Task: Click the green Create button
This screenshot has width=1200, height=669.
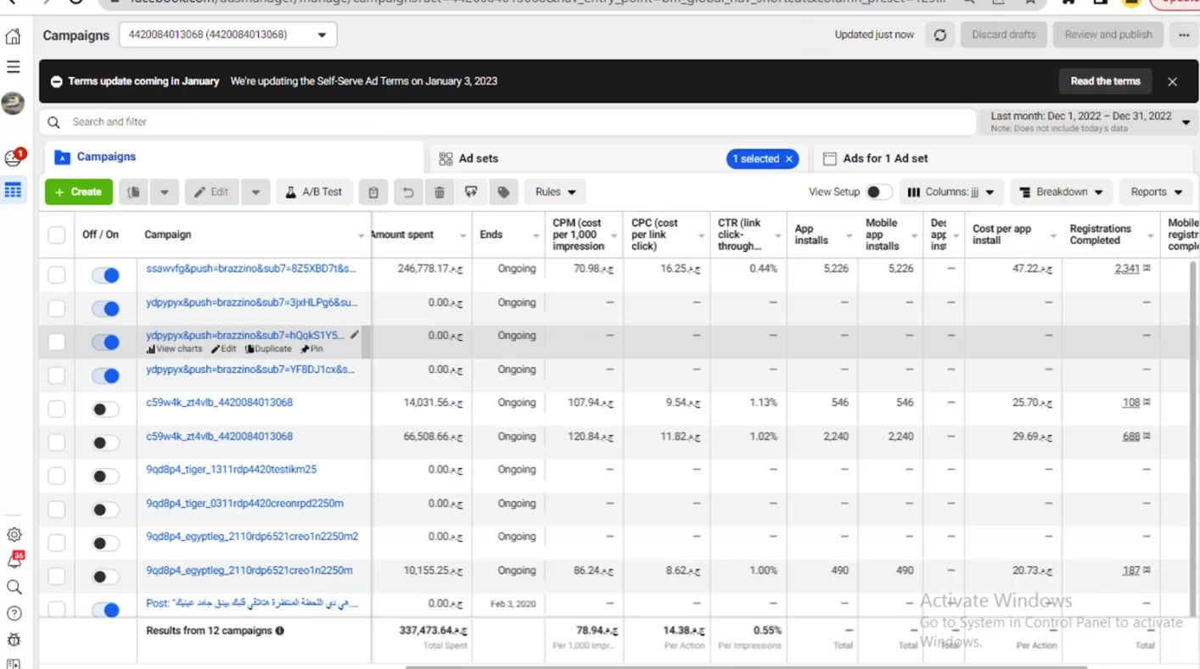Action: tap(78, 192)
